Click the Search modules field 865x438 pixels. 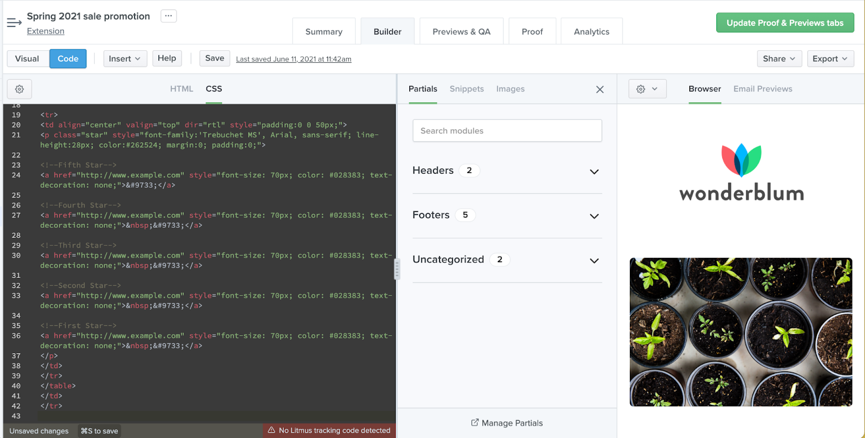click(x=507, y=131)
